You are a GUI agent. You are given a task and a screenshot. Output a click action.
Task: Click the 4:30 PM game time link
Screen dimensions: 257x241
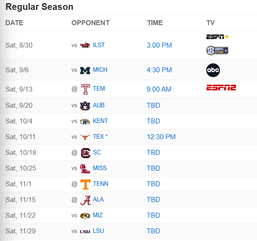159,70
